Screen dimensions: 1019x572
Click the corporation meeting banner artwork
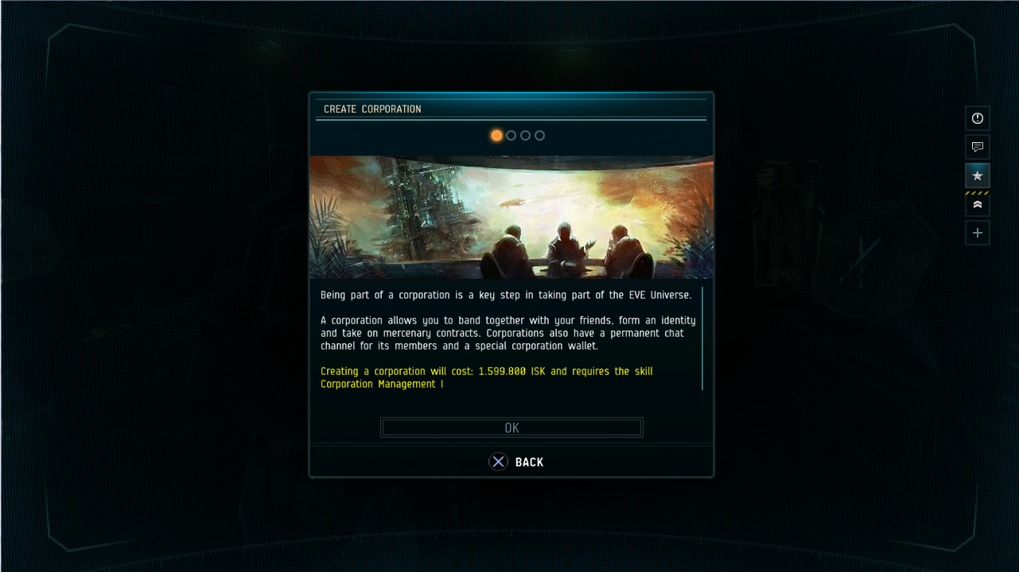pos(511,217)
